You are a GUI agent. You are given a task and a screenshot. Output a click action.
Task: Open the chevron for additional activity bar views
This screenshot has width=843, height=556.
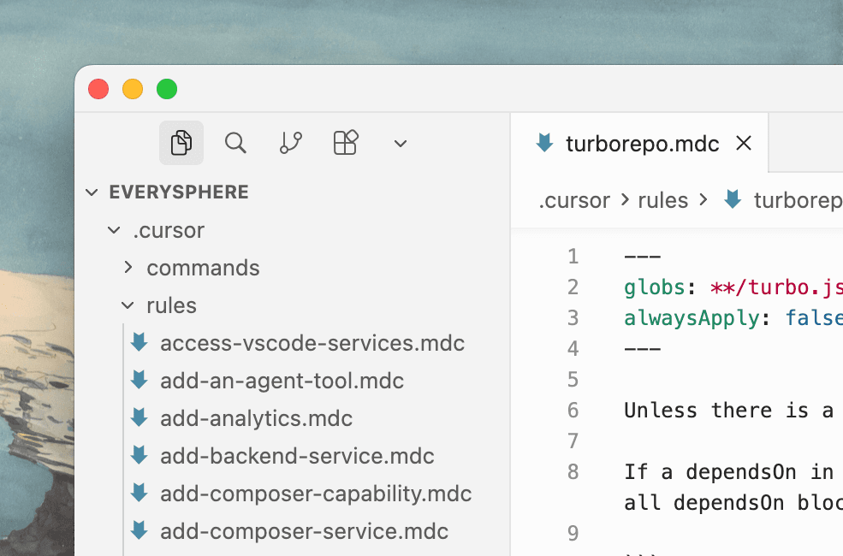pyautogui.click(x=400, y=143)
